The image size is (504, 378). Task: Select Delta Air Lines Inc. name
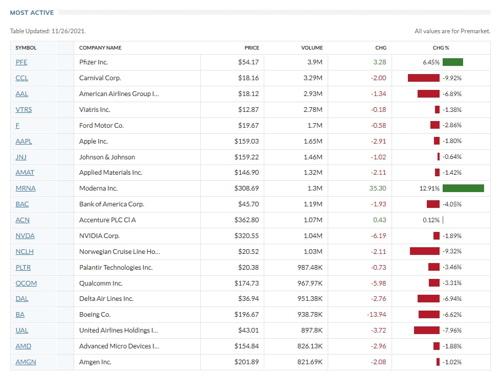click(x=106, y=299)
